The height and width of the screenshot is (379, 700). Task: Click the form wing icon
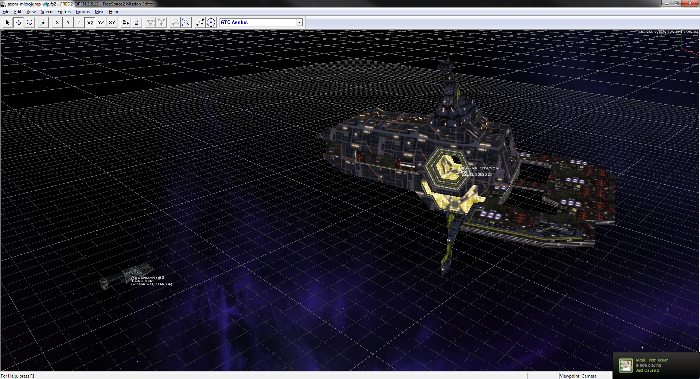pyautogui.click(x=150, y=23)
